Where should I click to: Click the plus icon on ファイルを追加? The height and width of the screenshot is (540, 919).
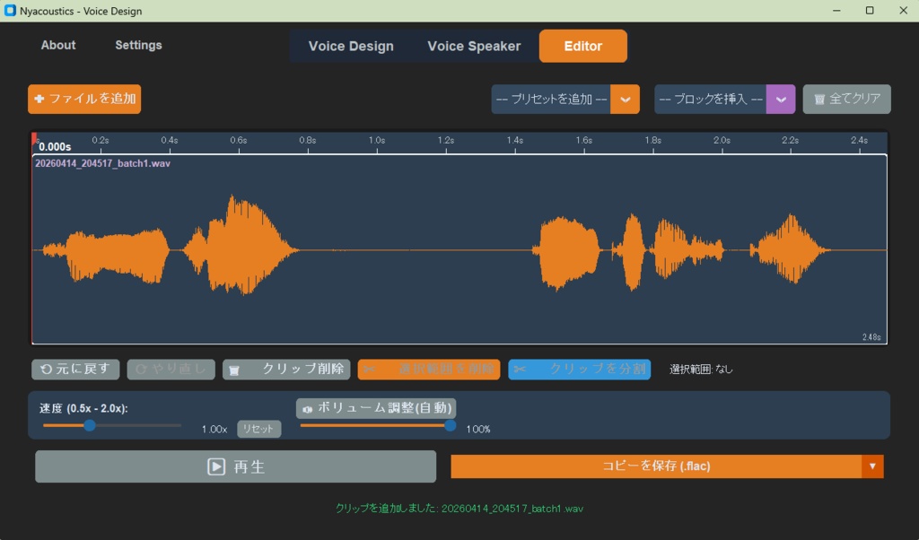(x=40, y=99)
